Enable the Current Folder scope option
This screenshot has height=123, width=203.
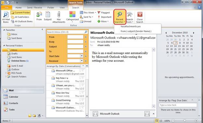click(20, 13)
